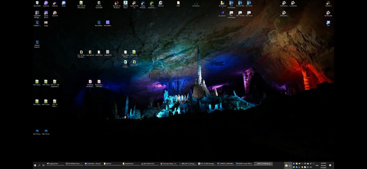This screenshot has height=169, width=367.
Task: Open the LogiTune desktop shortcut
Action: click(x=46, y=4)
